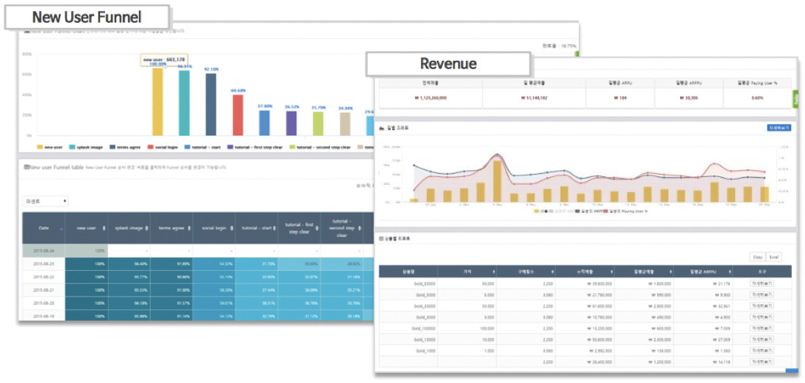Viewport: 805px width, 383px height.
Task: Click the green help tab on Revenue panel
Action: tap(796, 99)
